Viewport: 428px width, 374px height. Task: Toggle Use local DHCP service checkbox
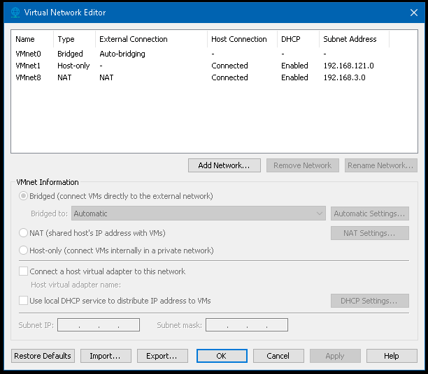[x=24, y=301]
